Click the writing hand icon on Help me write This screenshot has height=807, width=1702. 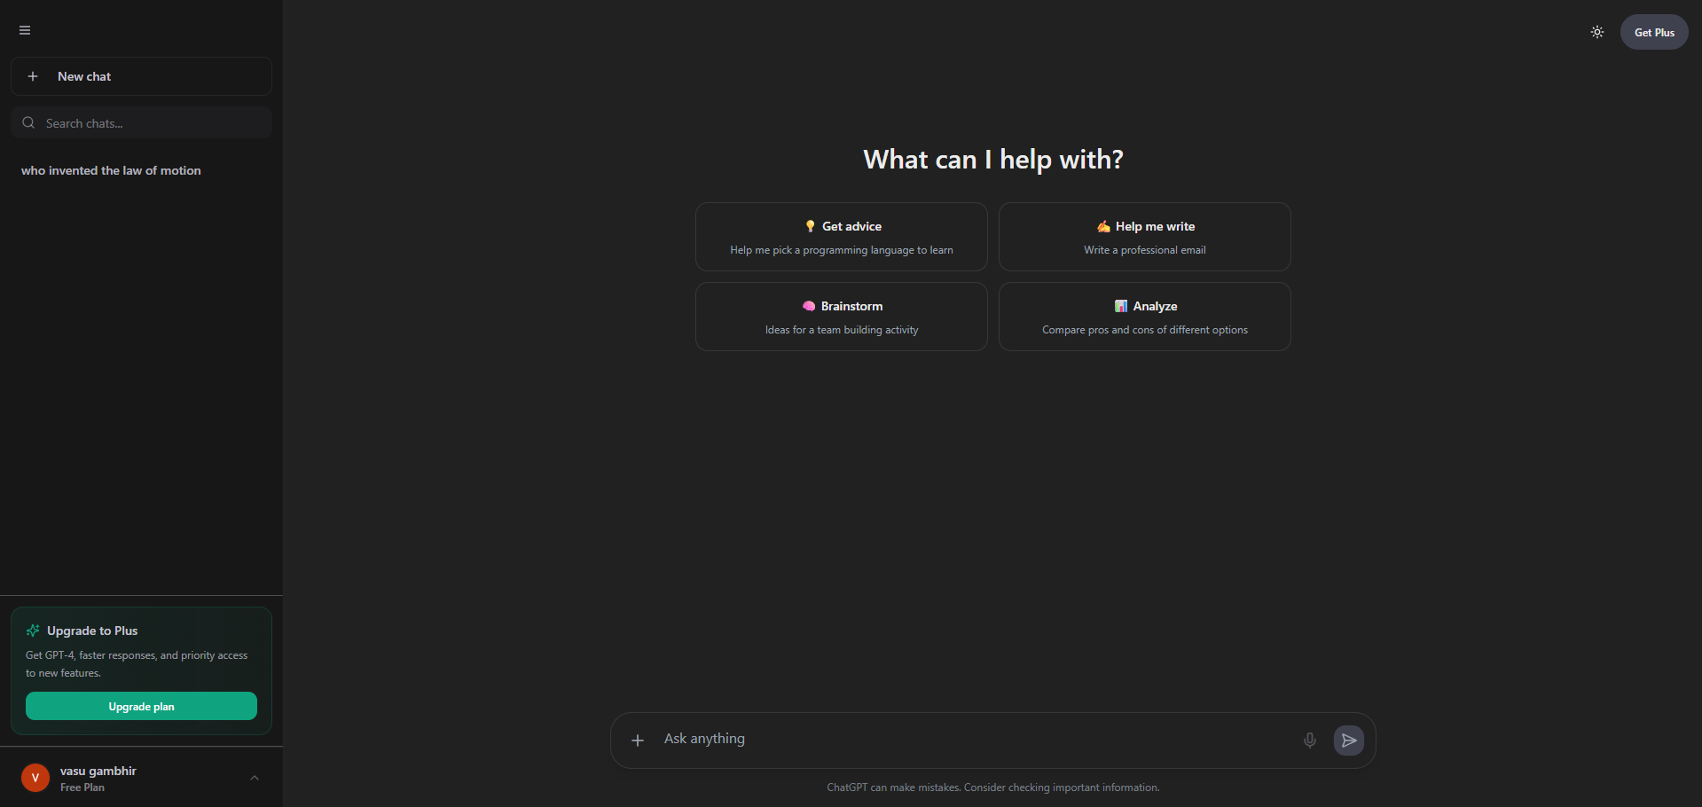point(1103,226)
